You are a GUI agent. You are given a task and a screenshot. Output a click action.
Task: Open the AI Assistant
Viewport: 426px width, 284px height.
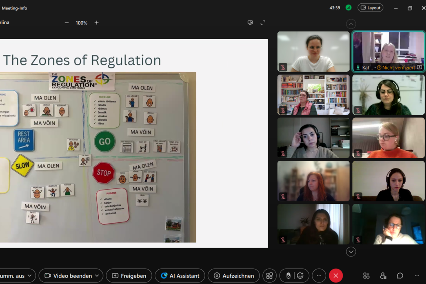point(180,276)
